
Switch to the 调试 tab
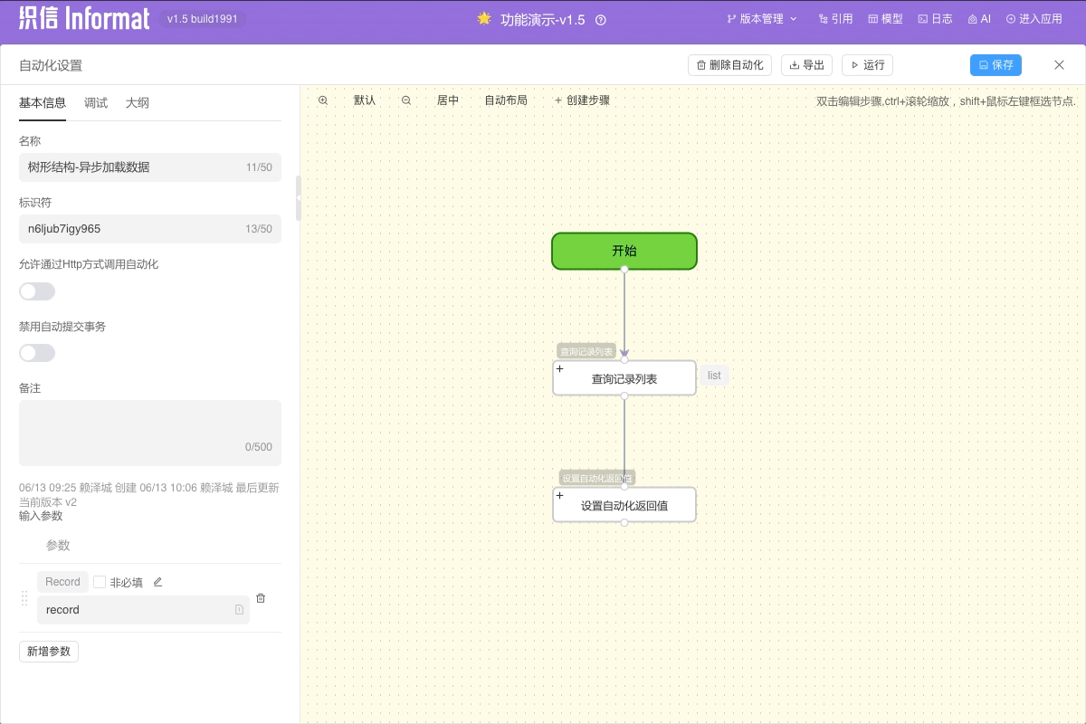pyautogui.click(x=94, y=102)
